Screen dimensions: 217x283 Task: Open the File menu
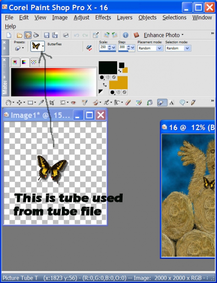pos(9,17)
